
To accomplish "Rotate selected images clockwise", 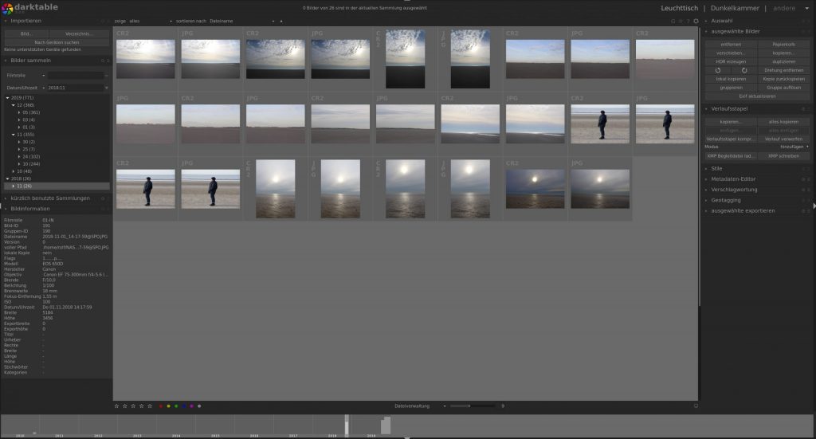I will point(744,70).
